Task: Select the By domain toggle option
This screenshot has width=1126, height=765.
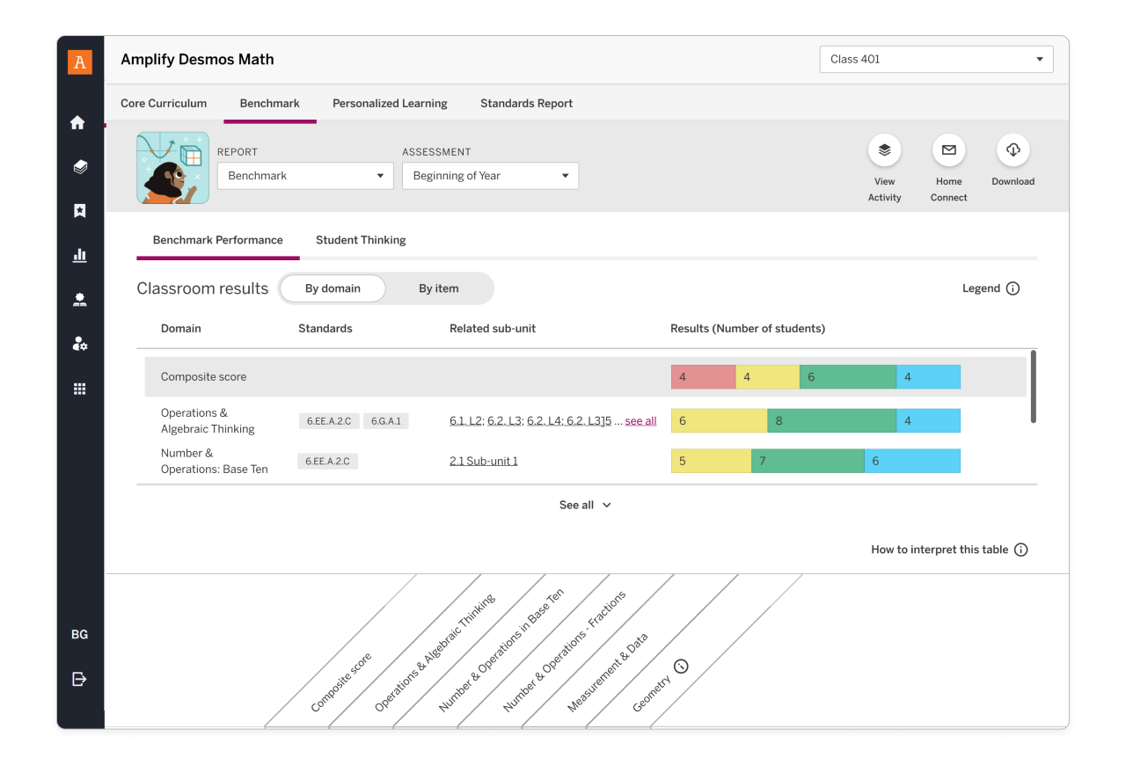Action: [333, 288]
